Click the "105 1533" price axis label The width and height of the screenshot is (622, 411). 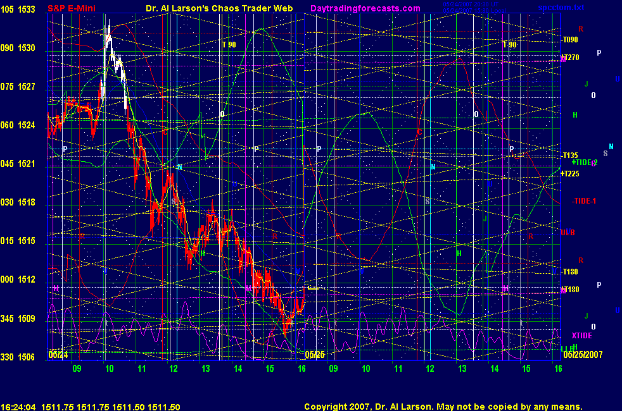pyautogui.click(x=18, y=9)
